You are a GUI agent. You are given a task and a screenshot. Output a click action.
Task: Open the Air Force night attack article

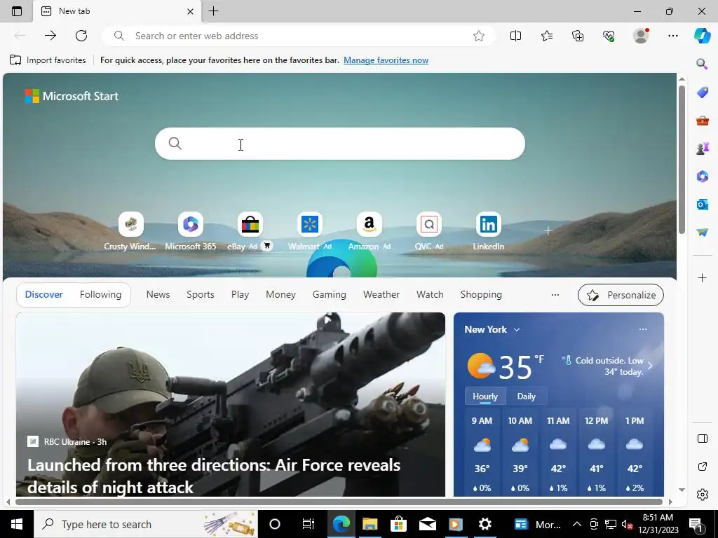point(214,476)
